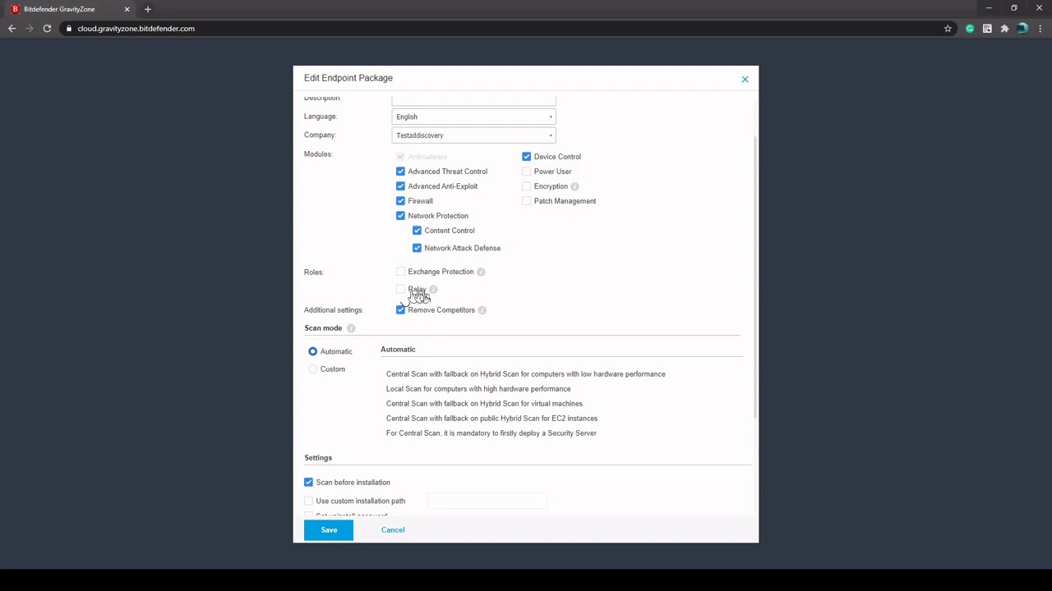Disable Content Control
Screen dimensions: 1052x591
tap(417, 231)
